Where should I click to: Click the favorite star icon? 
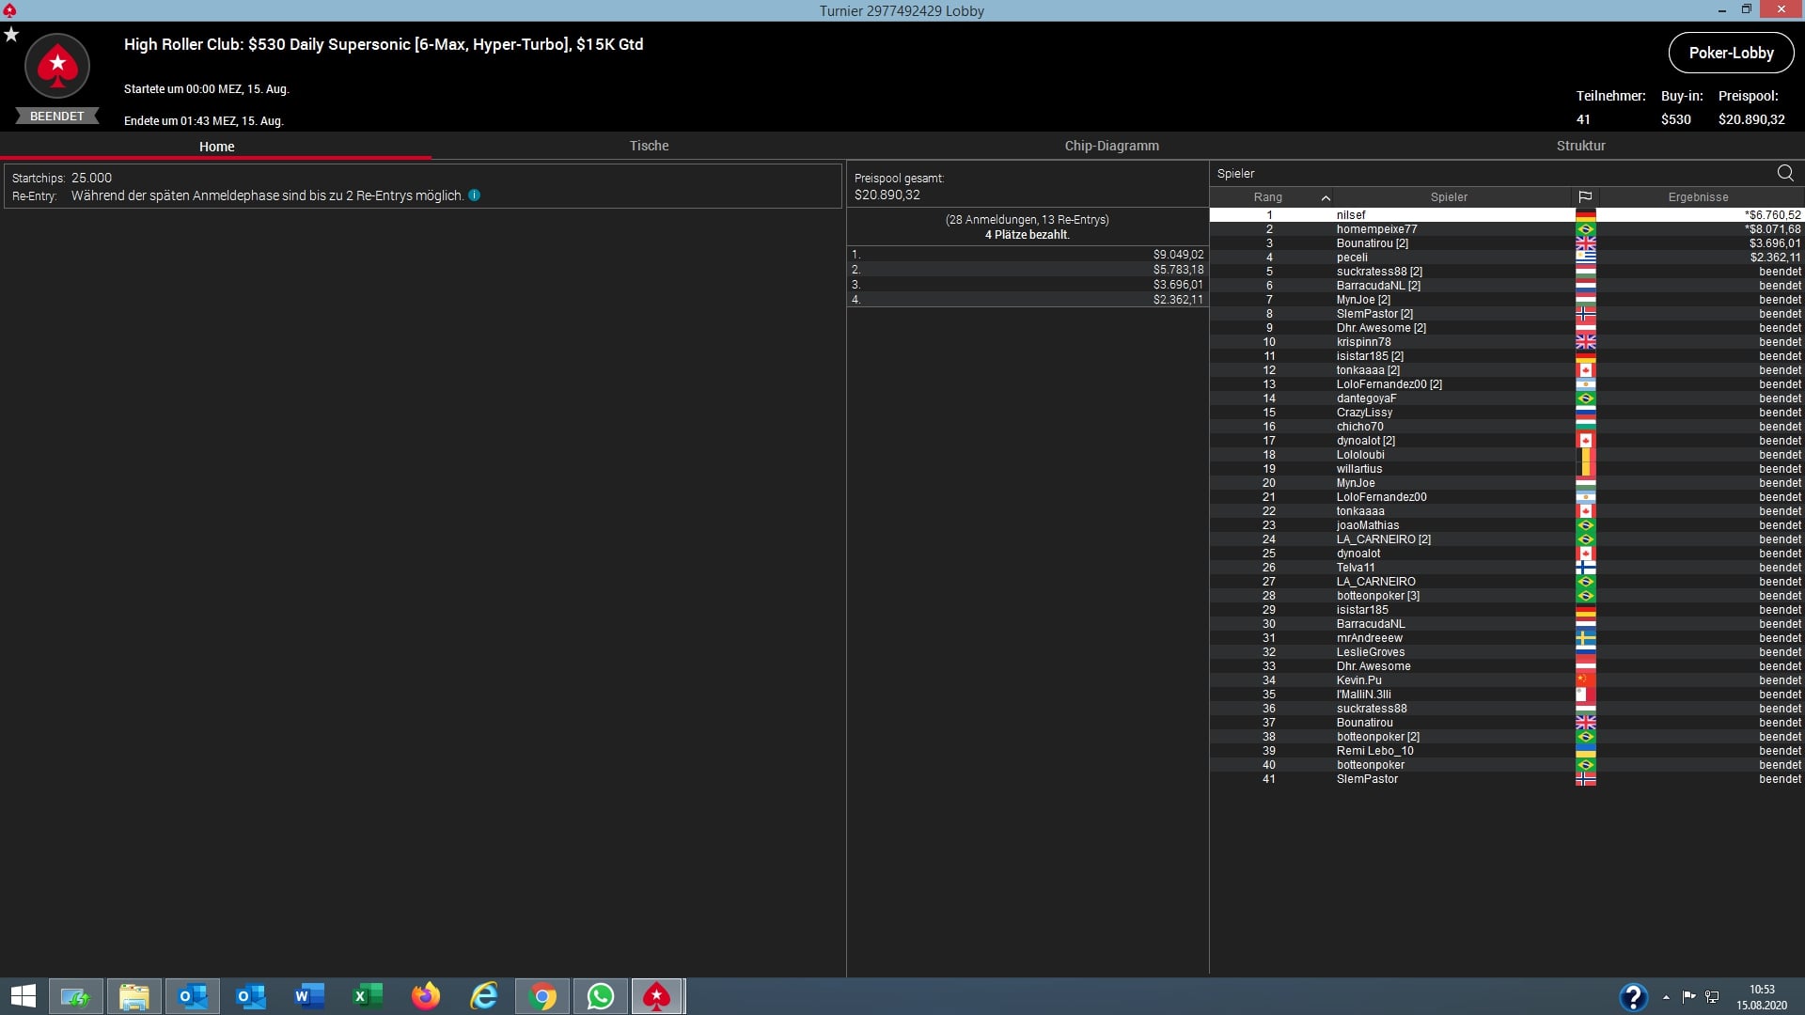tap(11, 35)
